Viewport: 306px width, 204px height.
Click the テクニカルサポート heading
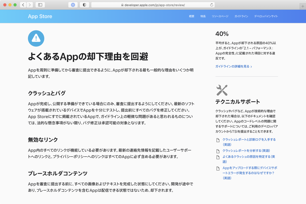[x=238, y=101]
